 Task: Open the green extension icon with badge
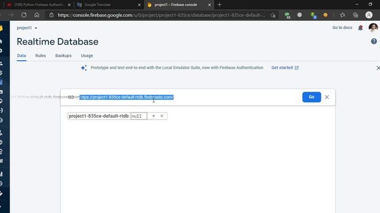point(287,15)
